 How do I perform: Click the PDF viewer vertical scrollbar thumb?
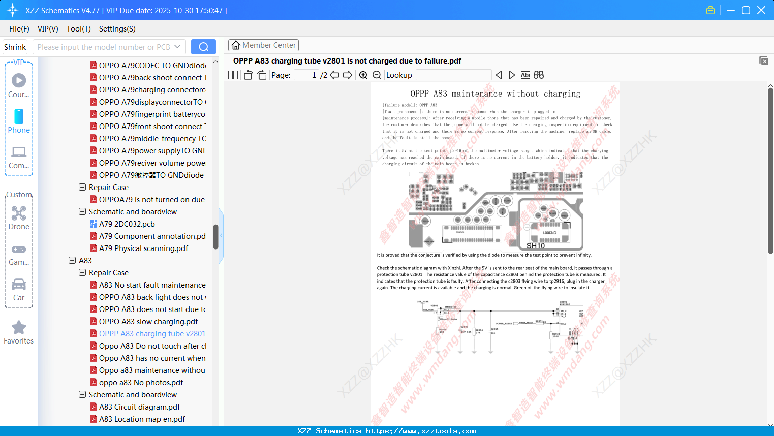pyautogui.click(x=770, y=171)
